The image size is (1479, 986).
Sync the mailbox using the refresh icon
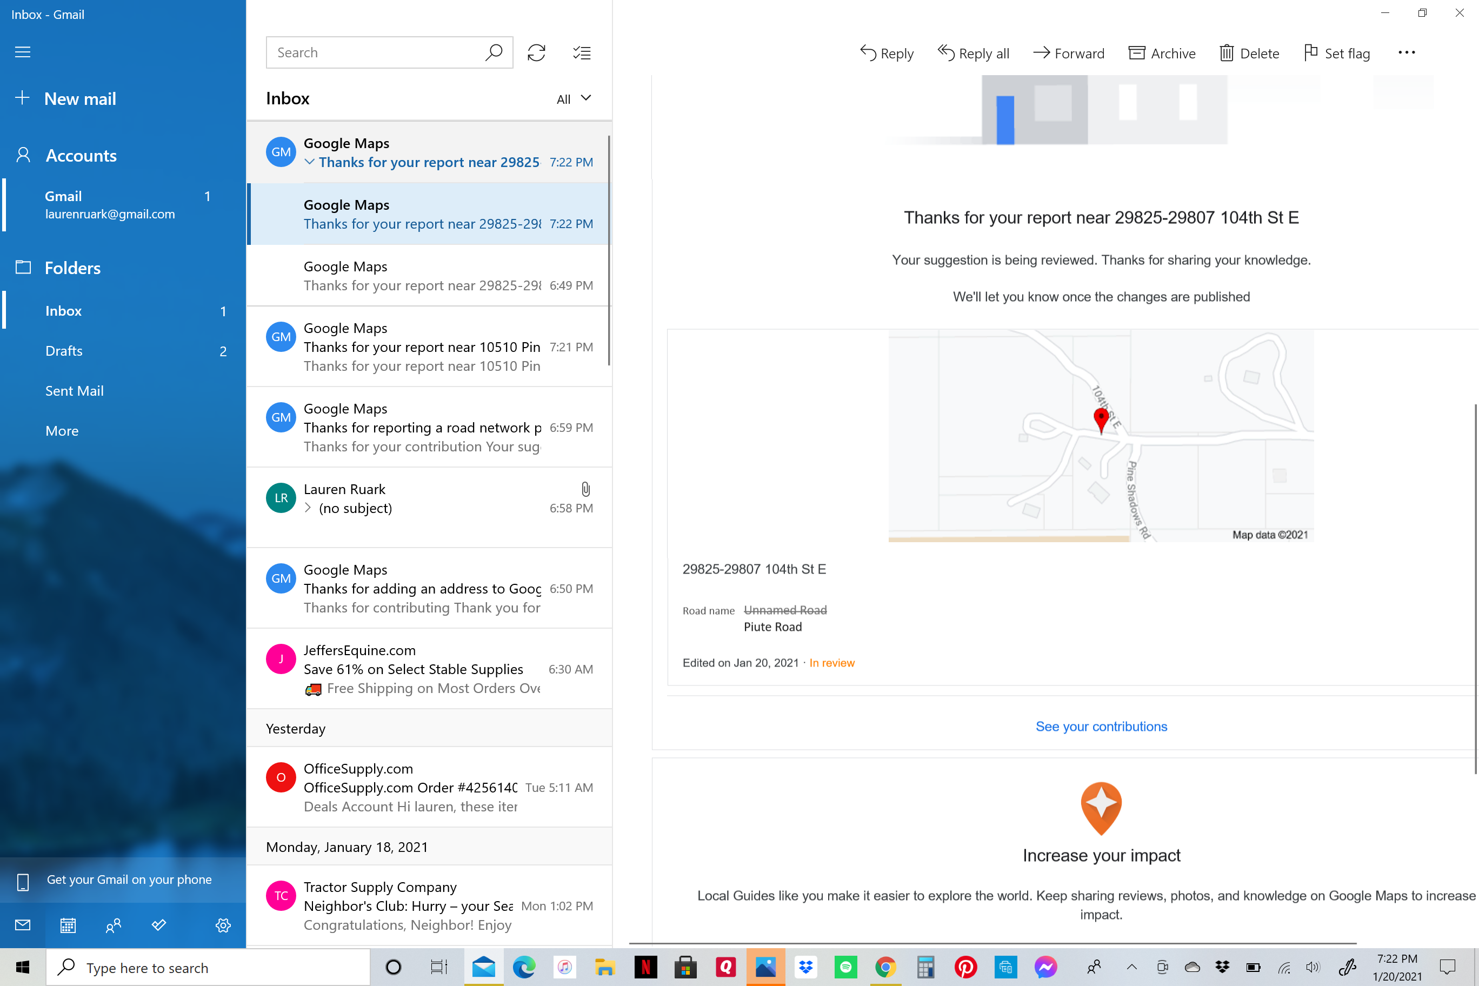coord(536,52)
